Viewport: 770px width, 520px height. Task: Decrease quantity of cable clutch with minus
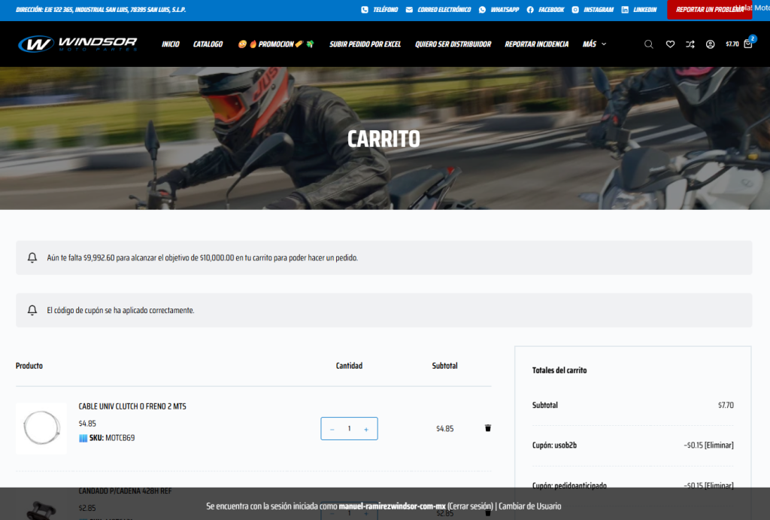tap(332, 429)
